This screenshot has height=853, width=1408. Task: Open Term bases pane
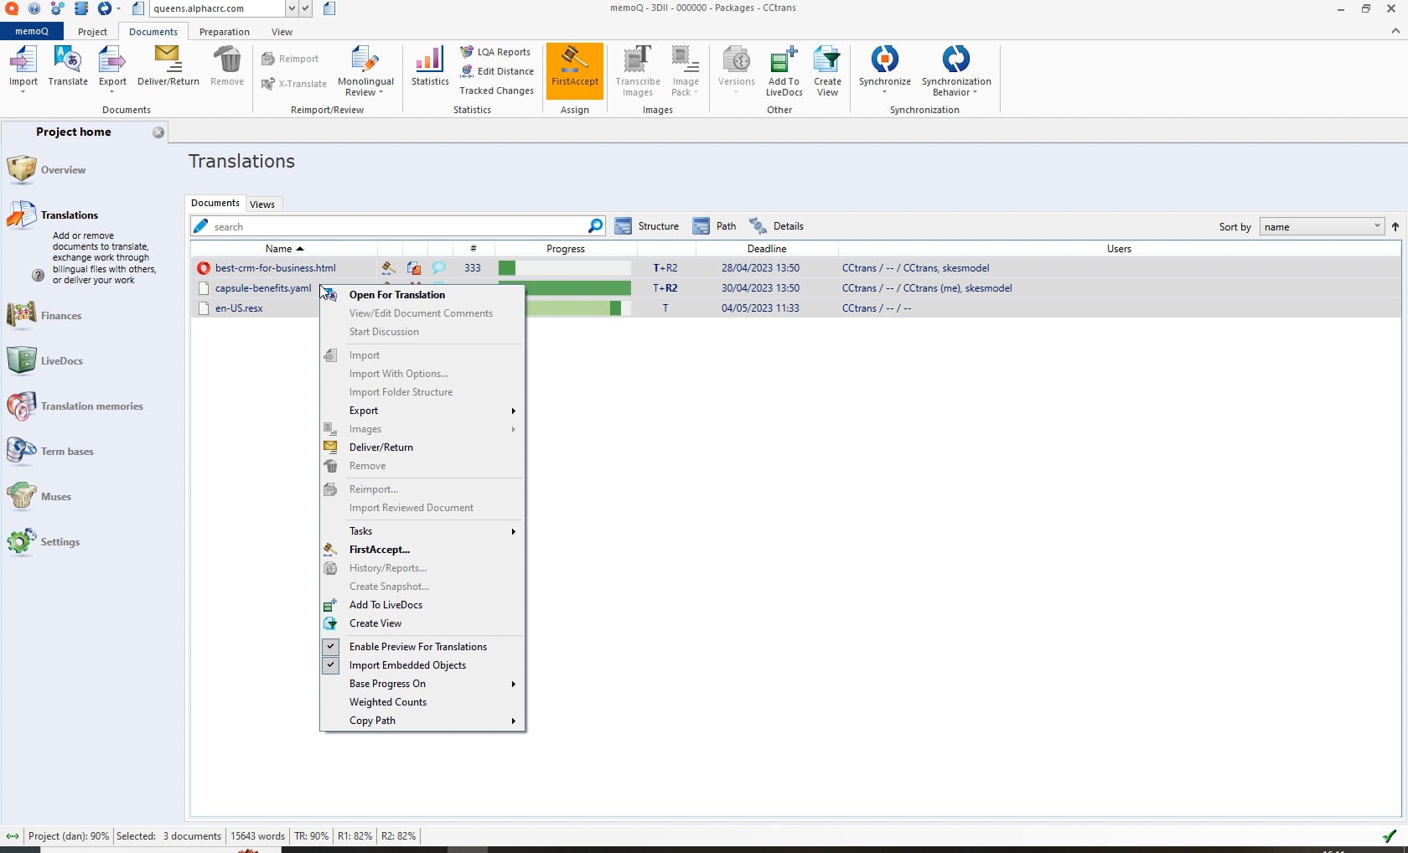[50, 452]
